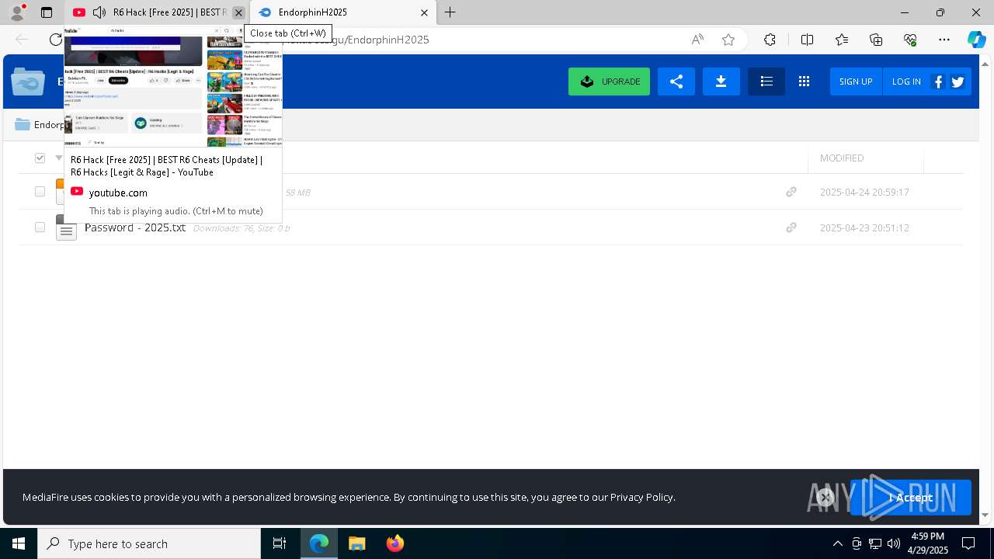Viewport: 994px width, 559px height.
Task: Mute the YouTube tab via speaker icon
Action: coord(99,12)
